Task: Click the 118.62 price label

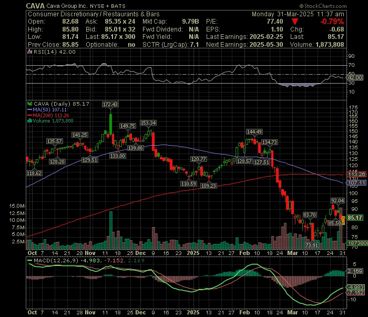Action: point(34,173)
